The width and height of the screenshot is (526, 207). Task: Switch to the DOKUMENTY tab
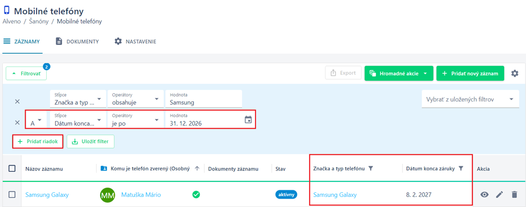(x=77, y=42)
